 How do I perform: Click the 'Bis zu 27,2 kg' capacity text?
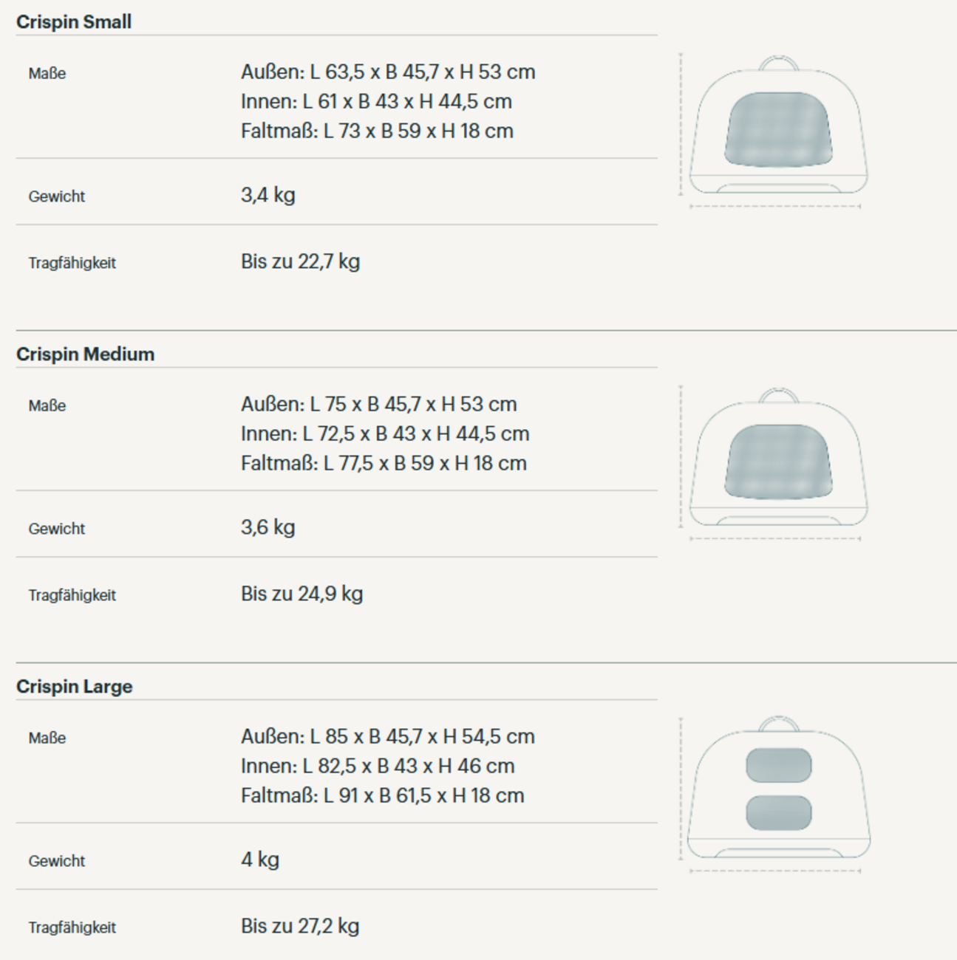click(300, 927)
